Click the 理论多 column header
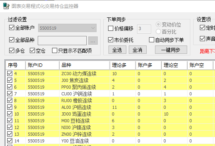This screenshot has height=146, width=215. click(x=122, y=65)
